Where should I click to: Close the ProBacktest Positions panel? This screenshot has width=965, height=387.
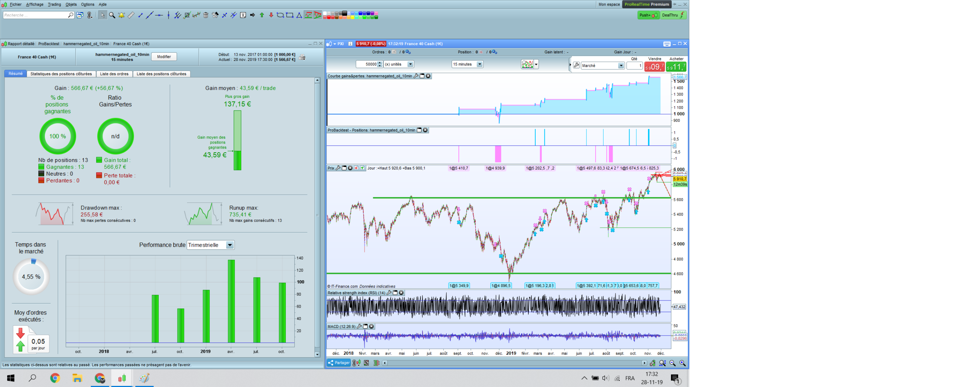425,130
